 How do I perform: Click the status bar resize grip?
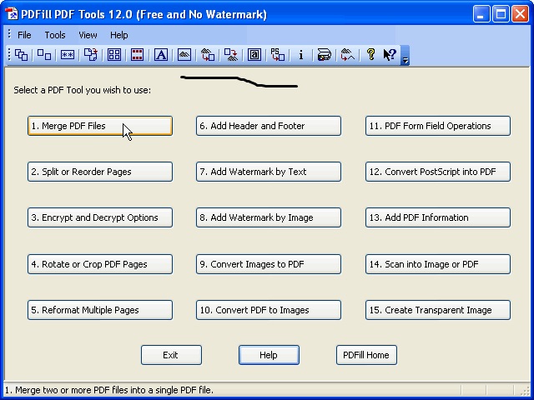(525, 391)
